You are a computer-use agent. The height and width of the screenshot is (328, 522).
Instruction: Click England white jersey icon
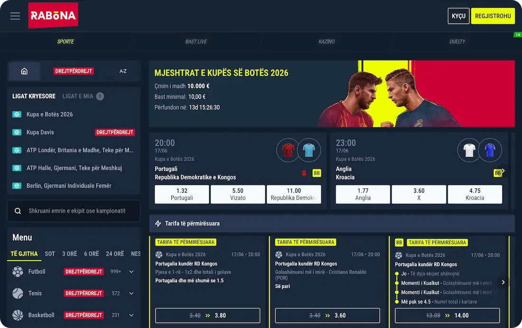[469, 150]
